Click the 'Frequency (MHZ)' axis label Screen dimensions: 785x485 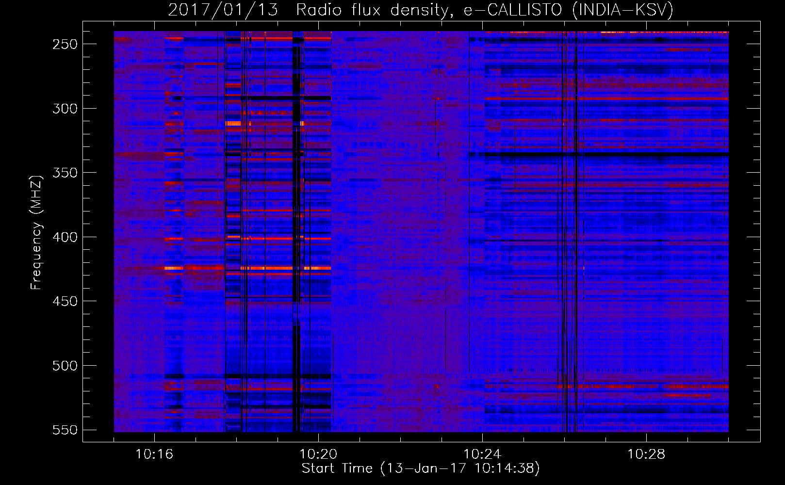(36, 232)
